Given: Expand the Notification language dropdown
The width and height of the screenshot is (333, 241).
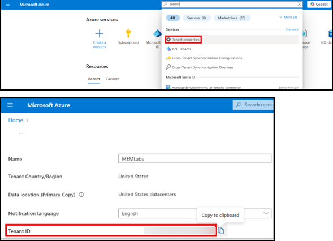Looking at the screenshot, I should coord(266,213).
